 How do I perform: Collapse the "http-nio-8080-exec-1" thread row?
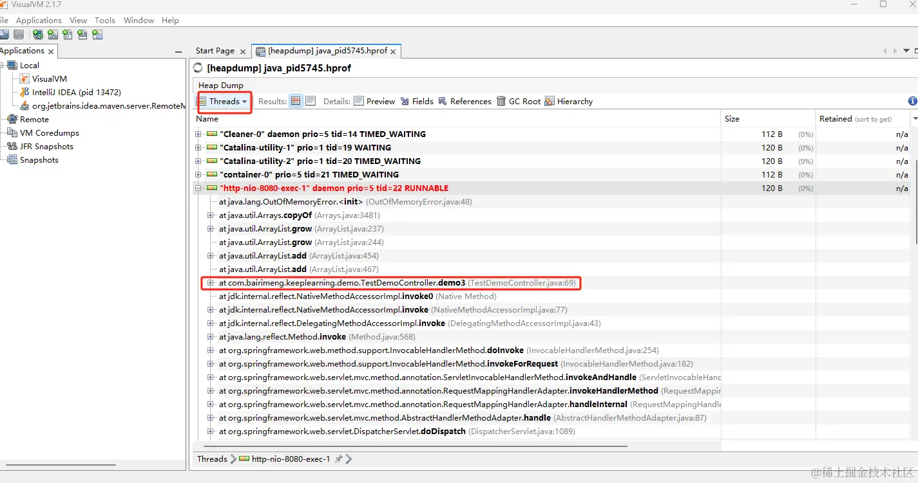coord(198,188)
